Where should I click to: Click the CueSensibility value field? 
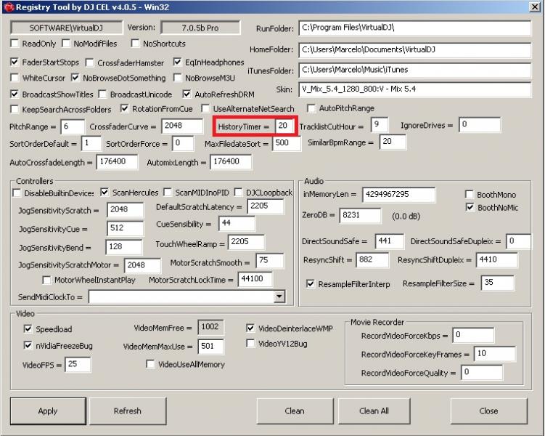coord(237,223)
